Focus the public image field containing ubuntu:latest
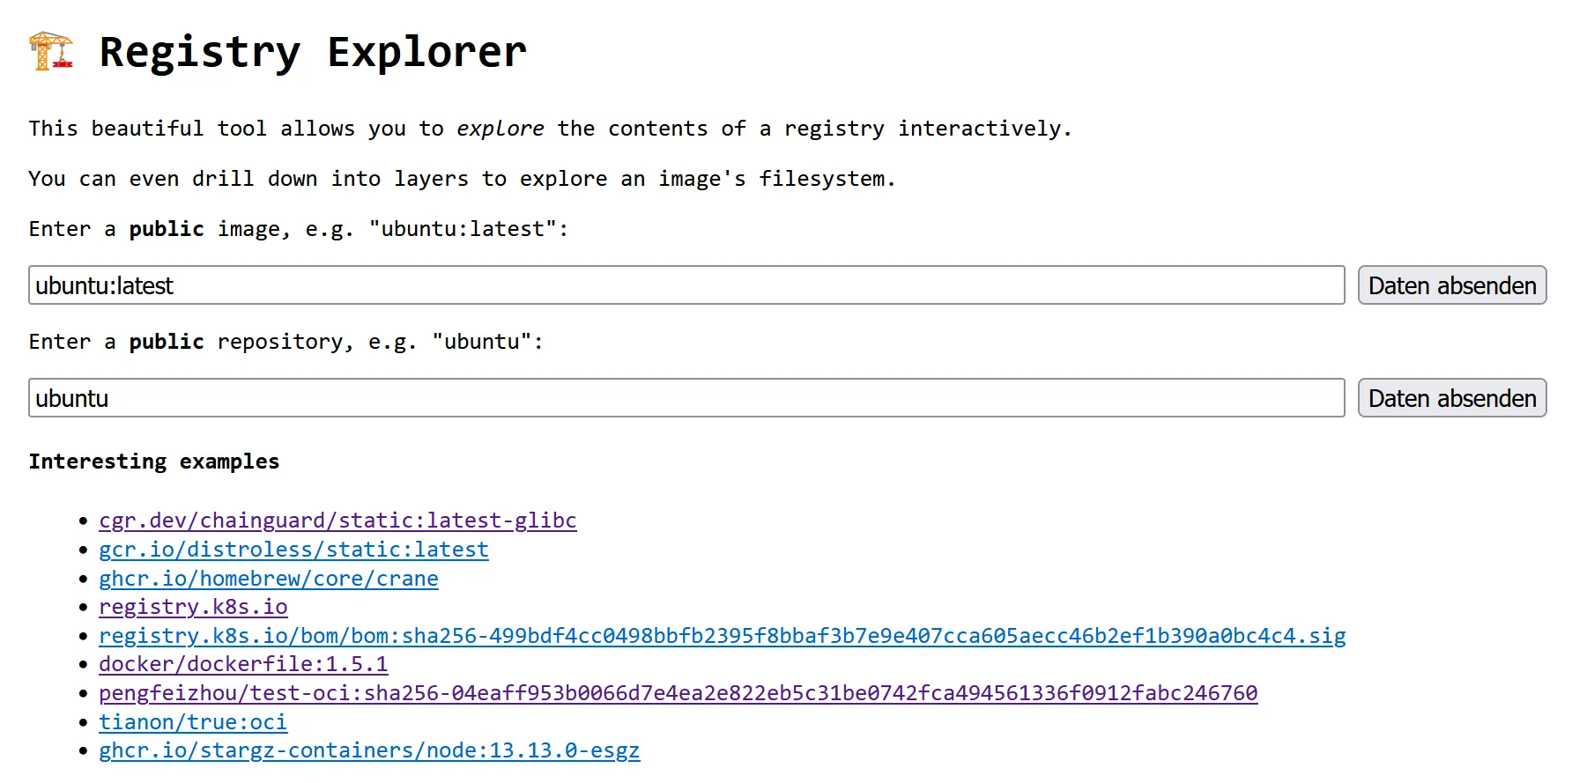This screenshot has width=1572, height=783. coord(686,285)
